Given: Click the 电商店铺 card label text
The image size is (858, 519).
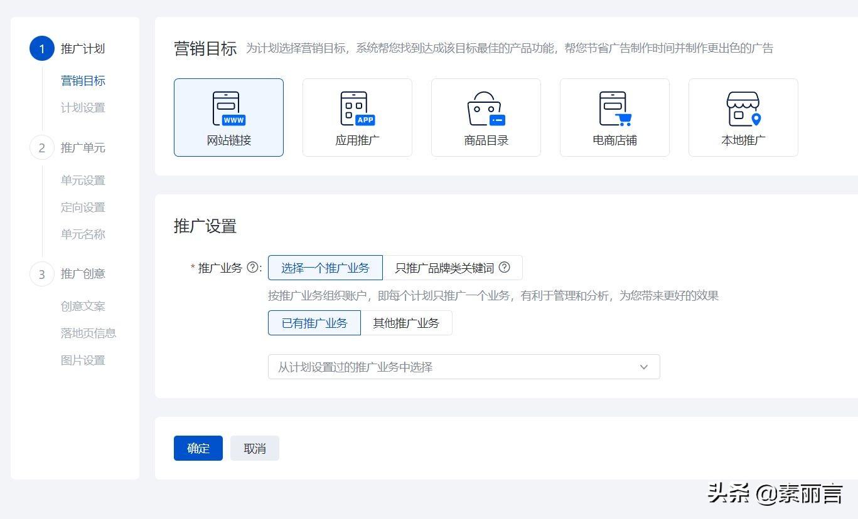Looking at the screenshot, I should 615,140.
